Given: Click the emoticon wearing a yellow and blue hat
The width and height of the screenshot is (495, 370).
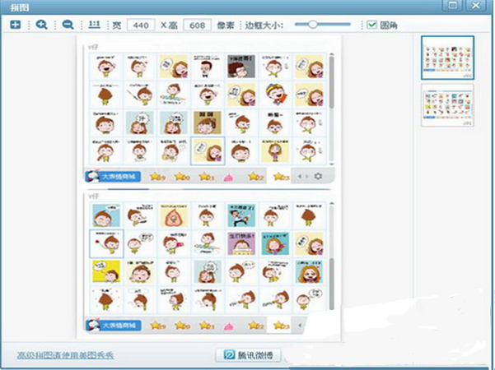Looking at the screenshot, I should coord(275,95).
